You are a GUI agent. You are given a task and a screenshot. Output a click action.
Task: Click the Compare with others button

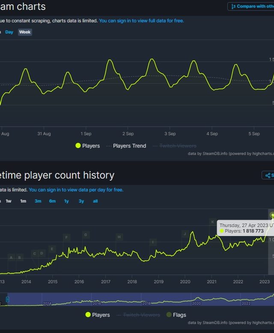[251, 6]
